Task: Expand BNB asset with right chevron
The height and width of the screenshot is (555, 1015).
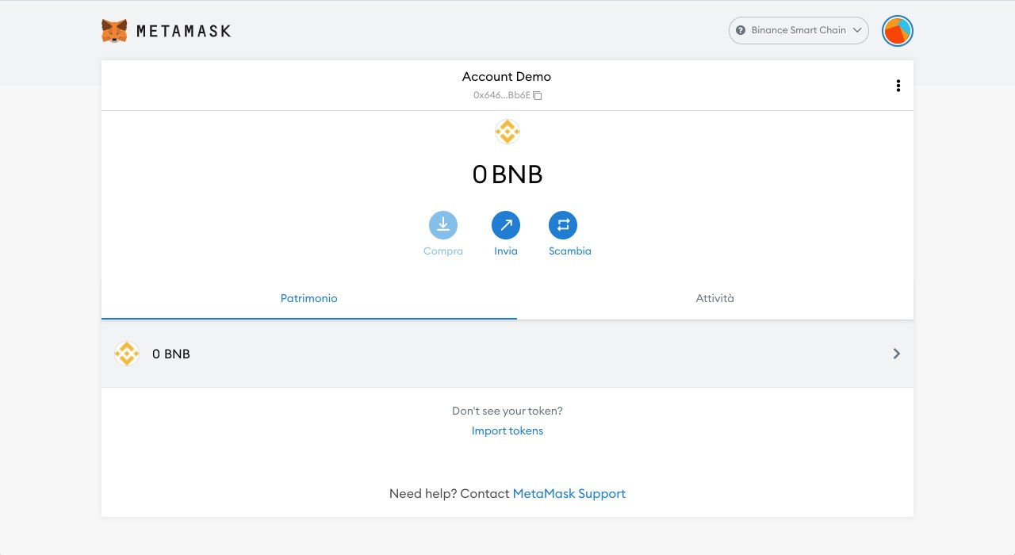Action: (x=897, y=354)
